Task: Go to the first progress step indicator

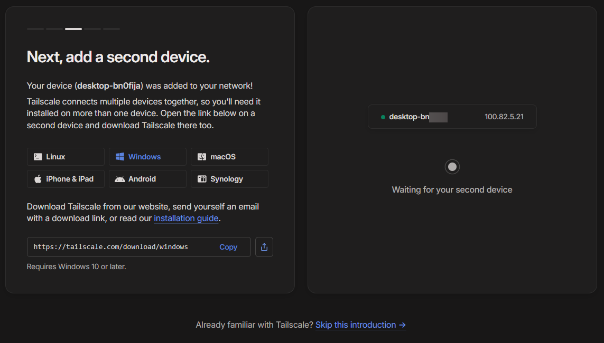Action: pos(35,29)
